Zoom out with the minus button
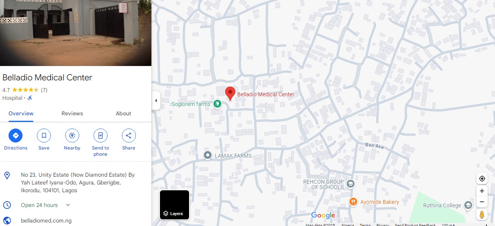The height and width of the screenshot is (226, 495). pos(482,202)
